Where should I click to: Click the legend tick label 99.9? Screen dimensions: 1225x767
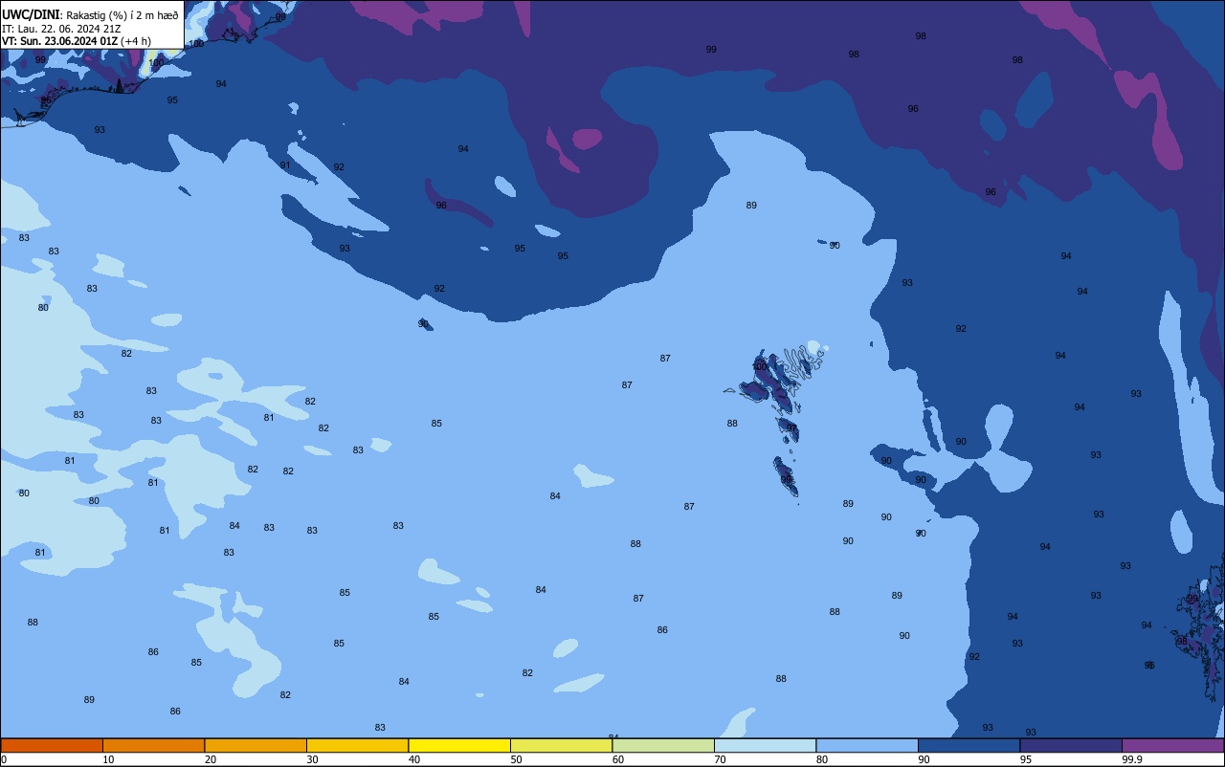coord(1132,759)
